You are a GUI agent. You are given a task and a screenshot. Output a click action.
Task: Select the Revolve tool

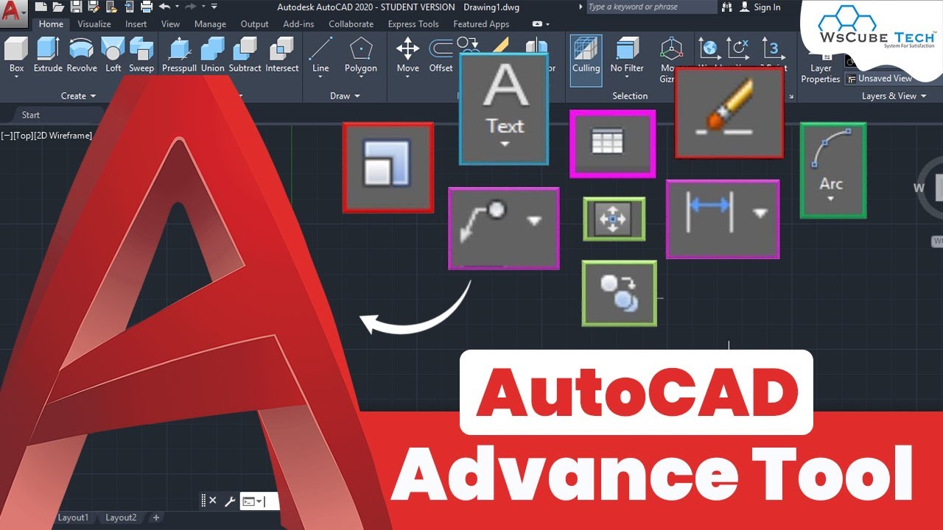click(82, 54)
